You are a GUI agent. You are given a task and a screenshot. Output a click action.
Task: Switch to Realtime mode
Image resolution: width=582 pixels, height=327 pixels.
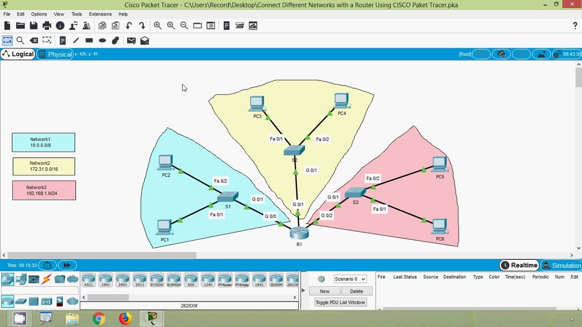519,265
